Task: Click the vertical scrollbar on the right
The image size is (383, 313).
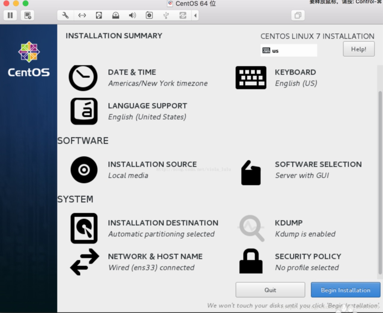Action: click(x=380, y=183)
